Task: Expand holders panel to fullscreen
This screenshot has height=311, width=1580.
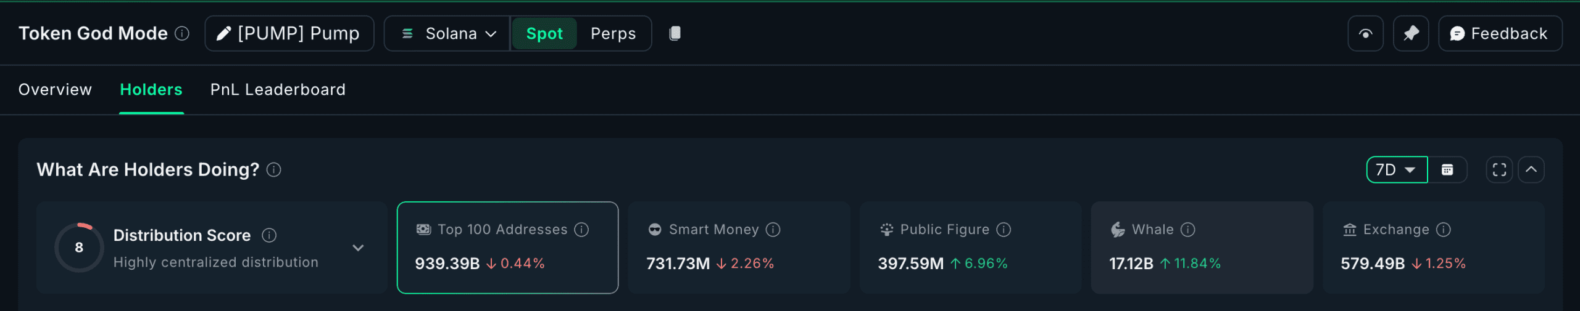Action: click(x=1499, y=170)
